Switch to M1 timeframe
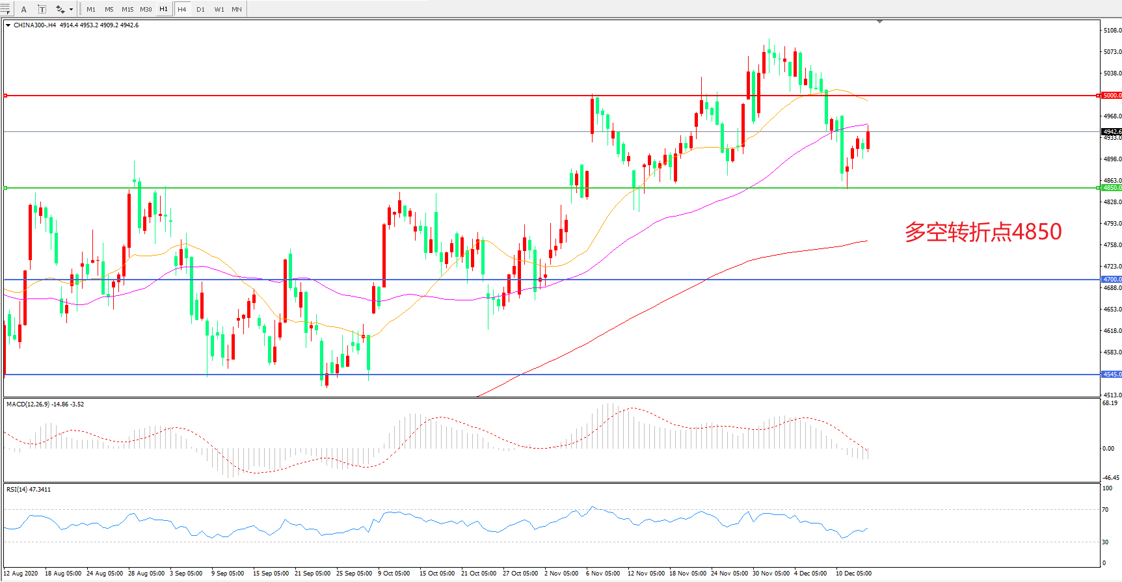The image size is (1122, 582). (91, 9)
